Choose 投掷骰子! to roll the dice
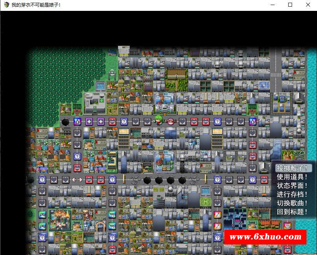317x255 pixels. 292,168
